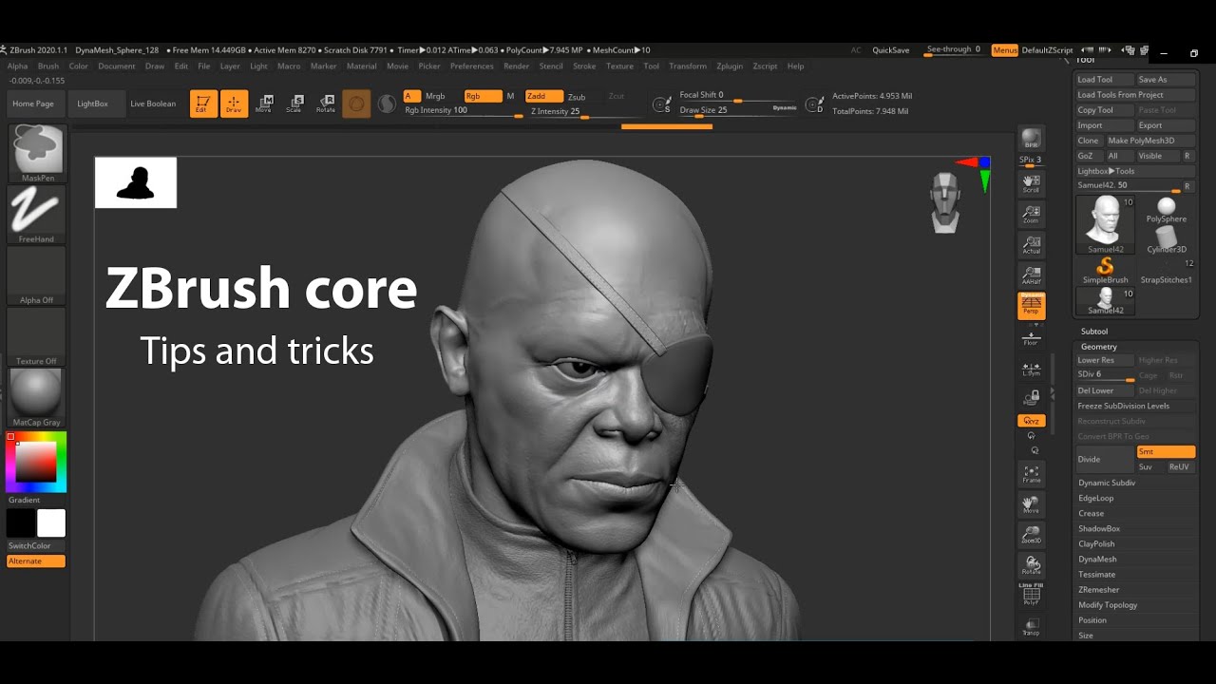1216x684 pixels.
Task: Click Load Tool button
Action: tap(1104, 80)
